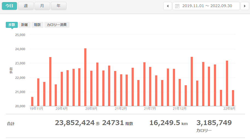Open calendar icon in date field
This screenshot has width=250, height=139.
pos(177,6)
